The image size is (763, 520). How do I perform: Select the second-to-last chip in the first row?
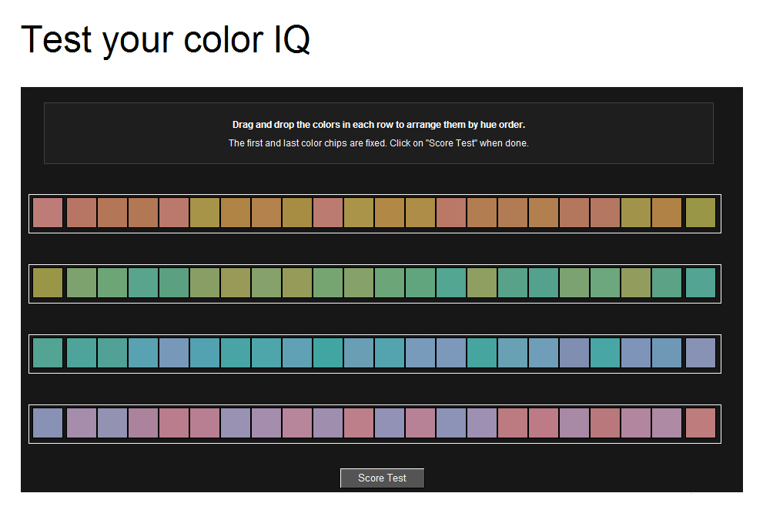pos(667,213)
